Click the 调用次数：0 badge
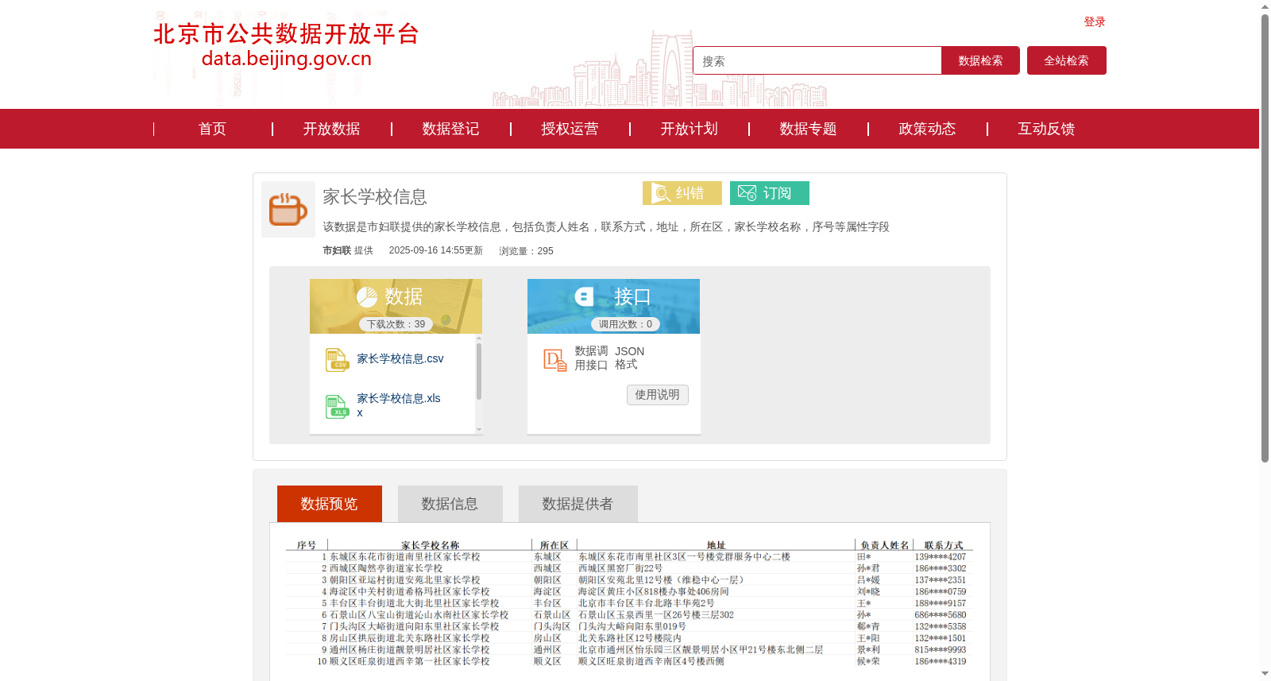 625,324
